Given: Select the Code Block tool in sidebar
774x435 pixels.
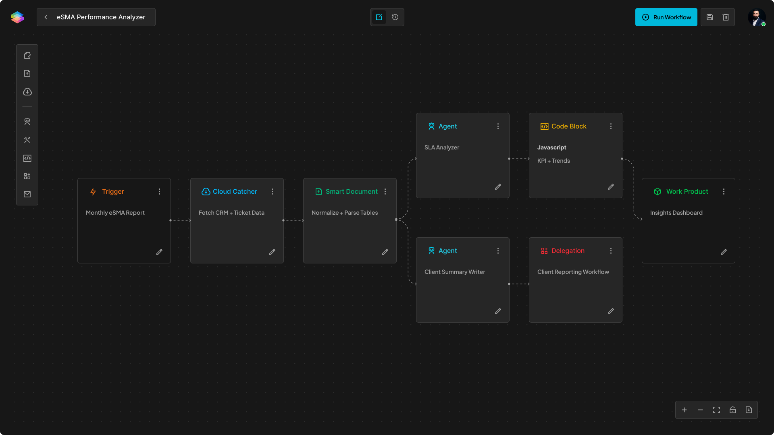Looking at the screenshot, I should [27, 158].
